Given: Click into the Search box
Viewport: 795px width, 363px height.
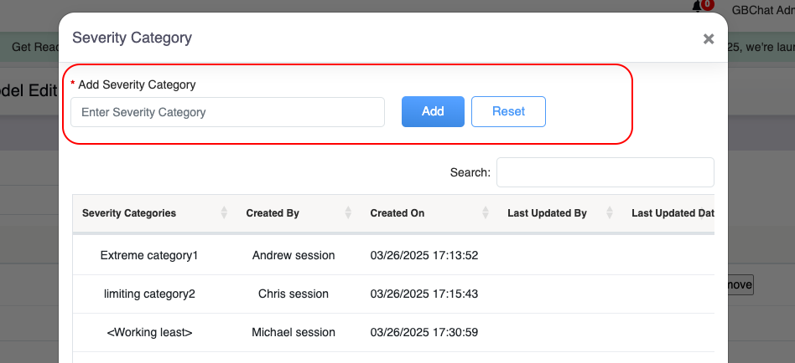Looking at the screenshot, I should [x=605, y=172].
